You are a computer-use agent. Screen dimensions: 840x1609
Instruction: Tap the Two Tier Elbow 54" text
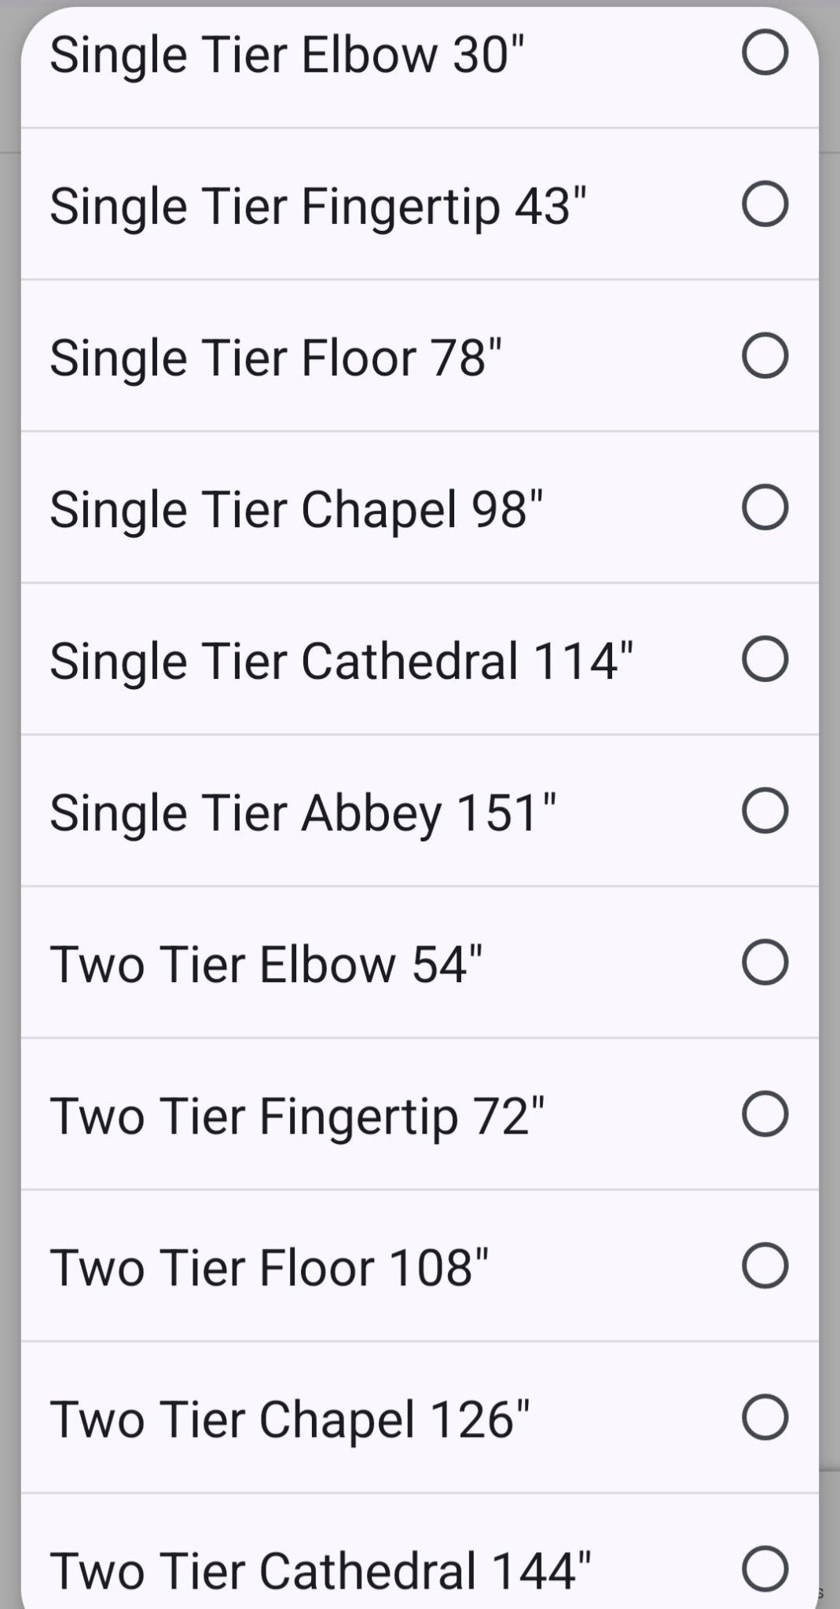point(266,965)
